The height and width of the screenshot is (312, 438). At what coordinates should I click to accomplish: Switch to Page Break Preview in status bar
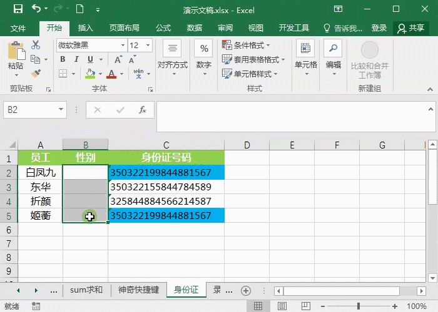click(x=306, y=306)
